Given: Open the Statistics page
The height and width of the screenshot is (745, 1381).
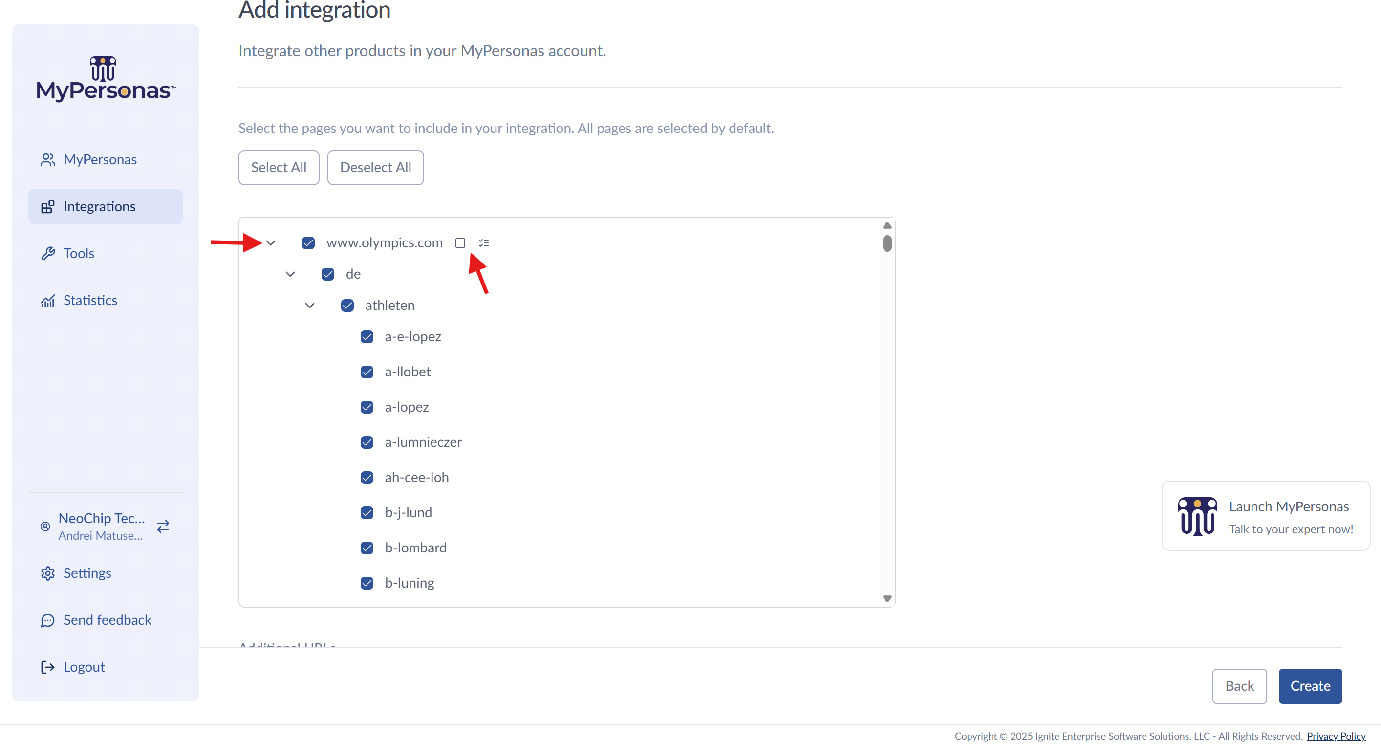Looking at the screenshot, I should click(106, 300).
